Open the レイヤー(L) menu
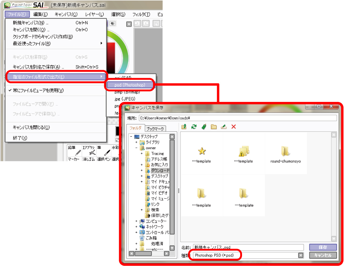The height and width of the screenshot is (266, 344). [94, 14]
